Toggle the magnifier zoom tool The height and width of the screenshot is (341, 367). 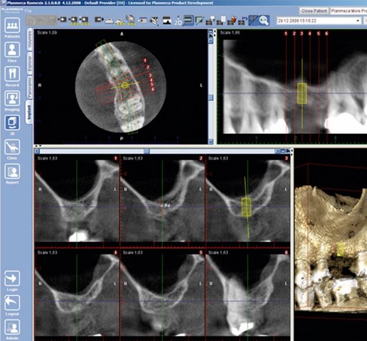pos(264,20)
